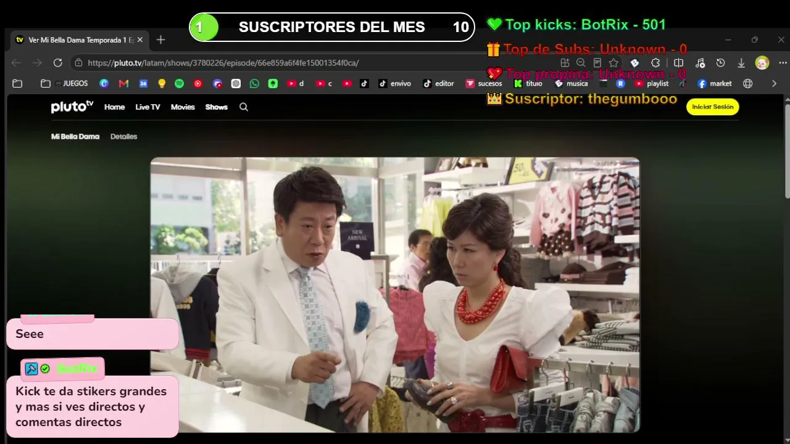Viewport: 790px width, 444px height.
Task: Add this page to favorites star
Action: pyautogui.click(x=613, y=63)
